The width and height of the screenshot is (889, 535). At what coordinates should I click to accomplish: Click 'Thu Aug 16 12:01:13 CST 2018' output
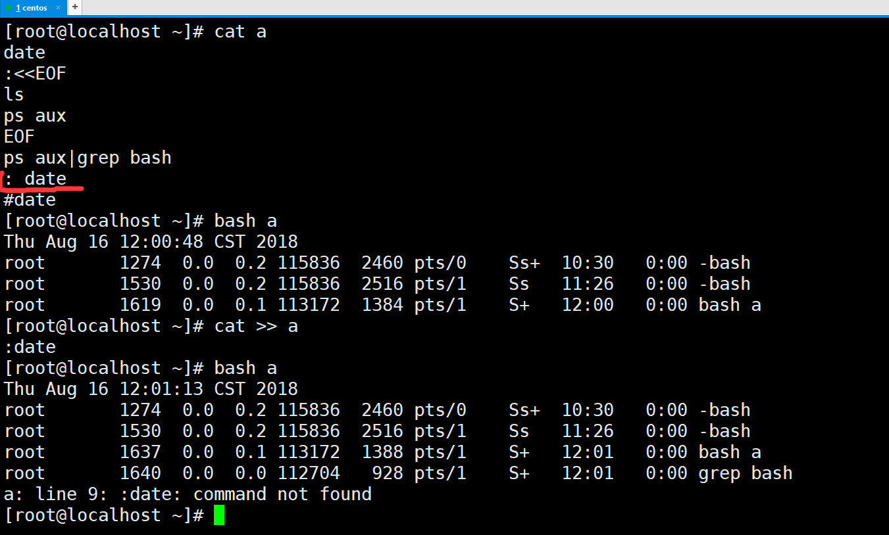[x=151, y=389]
